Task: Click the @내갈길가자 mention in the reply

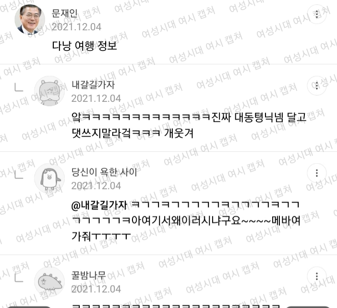Action: point(99,205)
